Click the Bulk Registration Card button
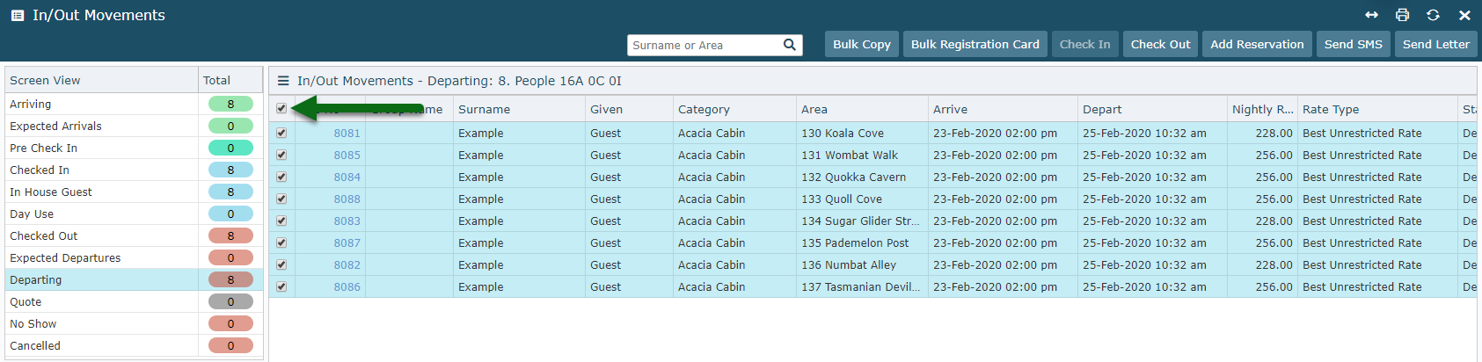The width and height of the screenshot is (1482, 362). [x=975, y=44]
